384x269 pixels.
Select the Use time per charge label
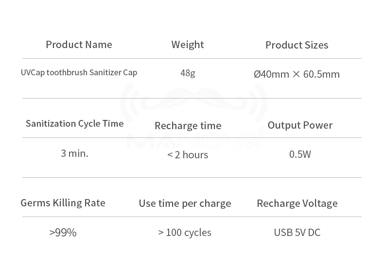pos(185,203)
